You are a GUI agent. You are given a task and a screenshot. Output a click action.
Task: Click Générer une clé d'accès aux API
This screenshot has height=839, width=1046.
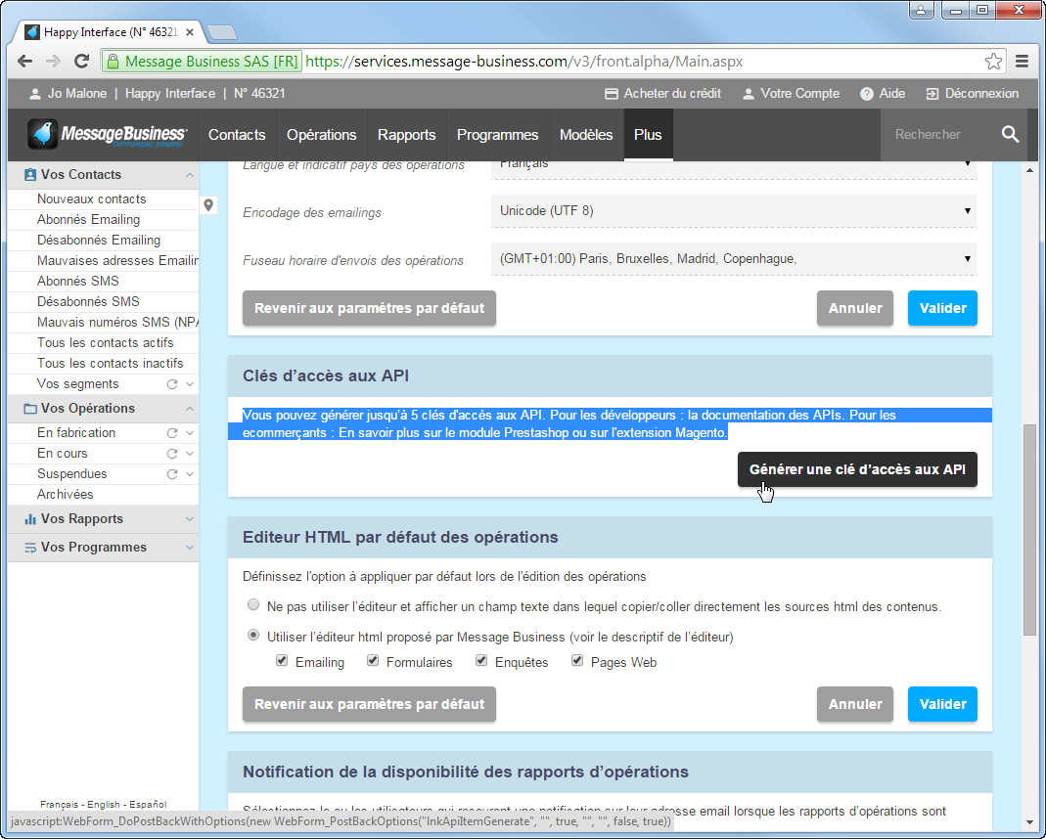857,469
